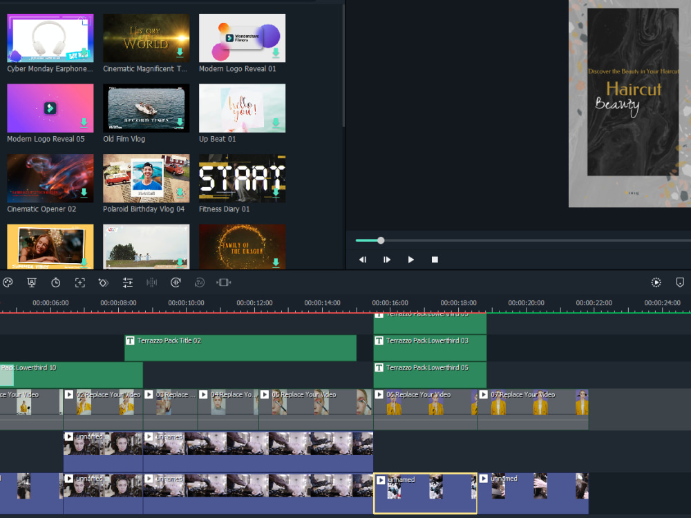691x518 pixels.
Task: Download the Fitness Diary 01 template
Action: tap(276, 193)
